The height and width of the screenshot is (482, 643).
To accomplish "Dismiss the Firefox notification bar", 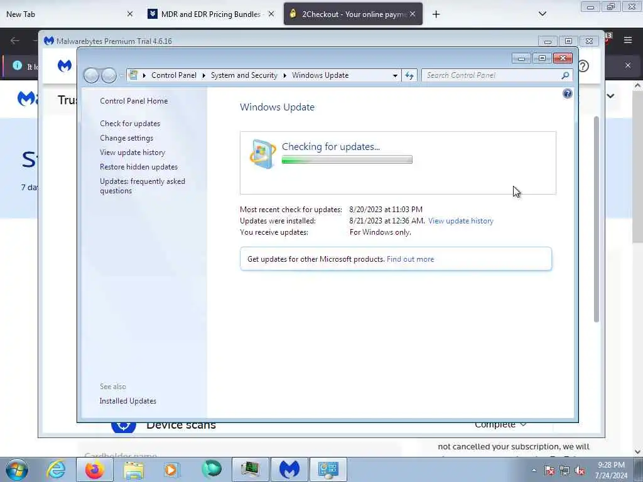I will point(628,65).
